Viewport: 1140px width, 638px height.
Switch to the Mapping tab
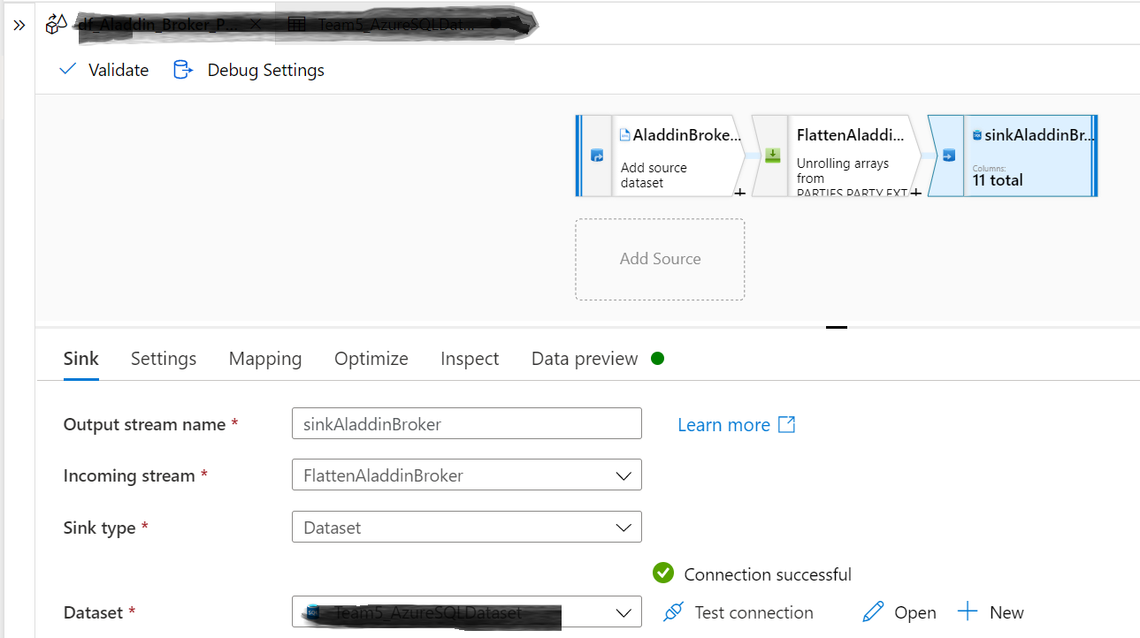click(265, 359)
